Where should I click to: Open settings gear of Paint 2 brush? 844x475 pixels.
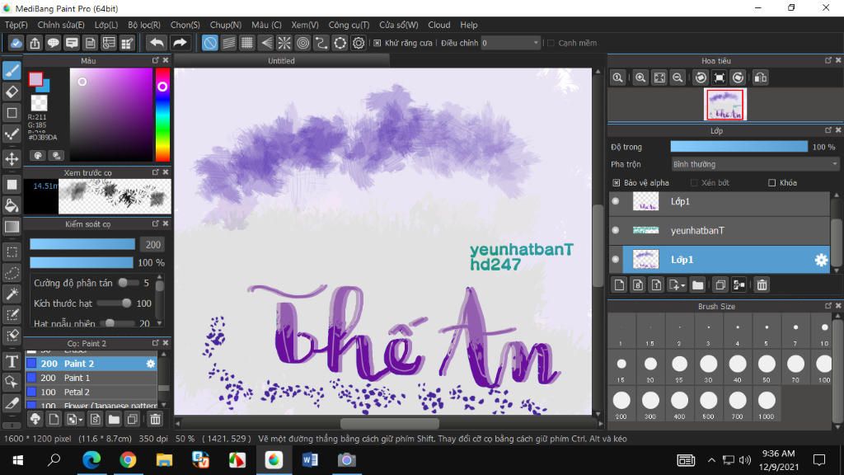[x=151, y=364]
